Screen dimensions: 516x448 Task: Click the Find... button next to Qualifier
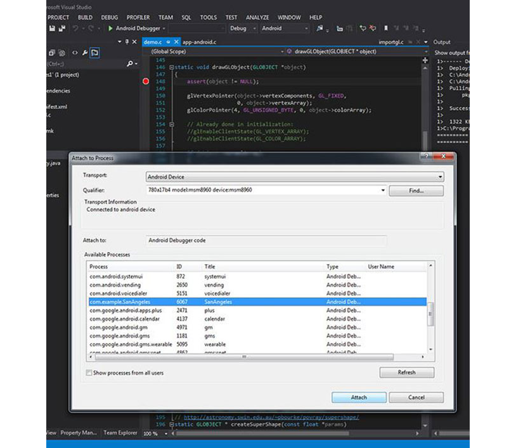click(416, 191)
